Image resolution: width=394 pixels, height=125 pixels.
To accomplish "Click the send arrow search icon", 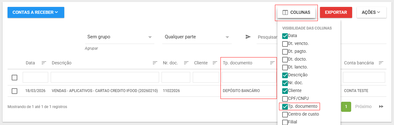I will (x=248, y=37).
